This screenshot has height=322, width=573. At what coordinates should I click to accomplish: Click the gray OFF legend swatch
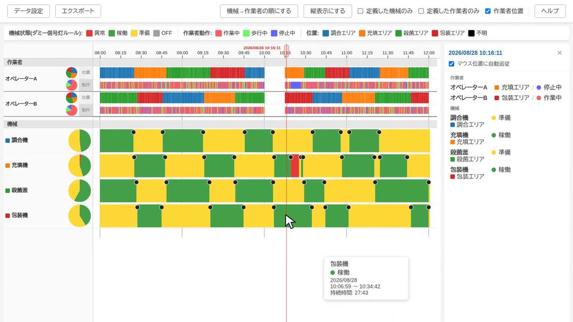point(157,33)
